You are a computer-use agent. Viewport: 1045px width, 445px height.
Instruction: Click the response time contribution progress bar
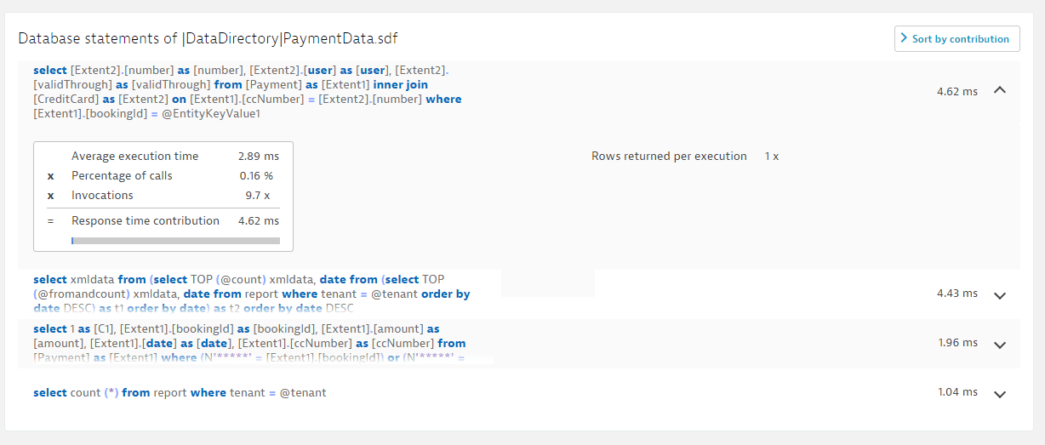[x=175, y=241]
